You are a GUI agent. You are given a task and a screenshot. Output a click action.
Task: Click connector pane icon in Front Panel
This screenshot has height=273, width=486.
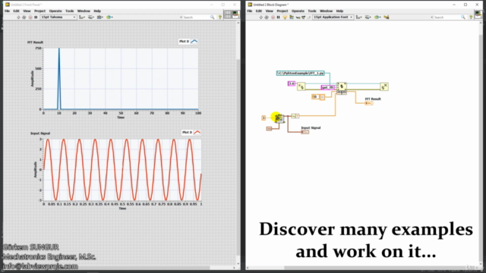tap(228, 14)
